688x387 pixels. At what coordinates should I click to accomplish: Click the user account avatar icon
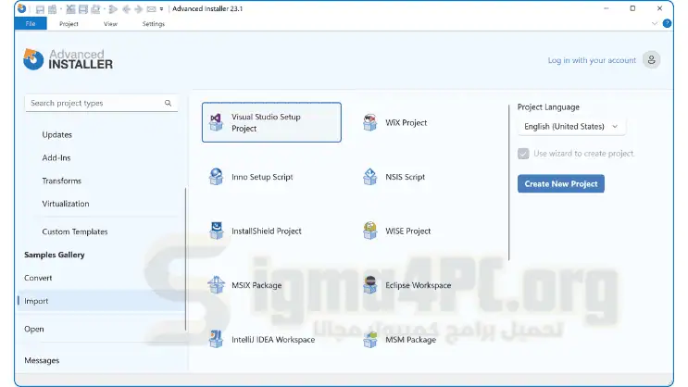click(652, 59)
